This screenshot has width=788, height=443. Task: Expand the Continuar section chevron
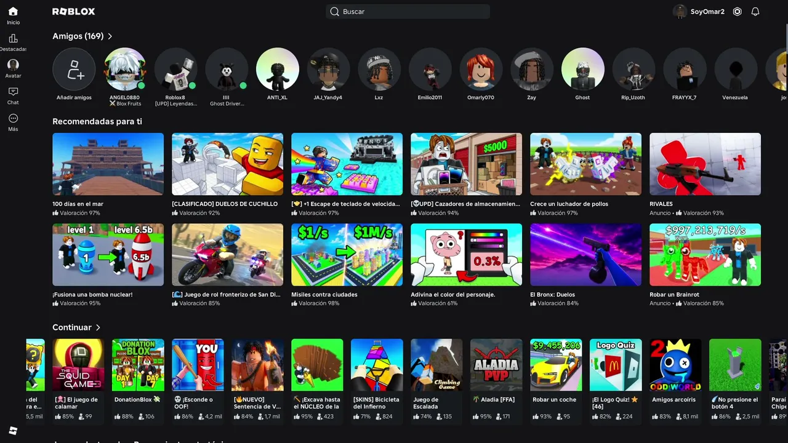[98, 327]
